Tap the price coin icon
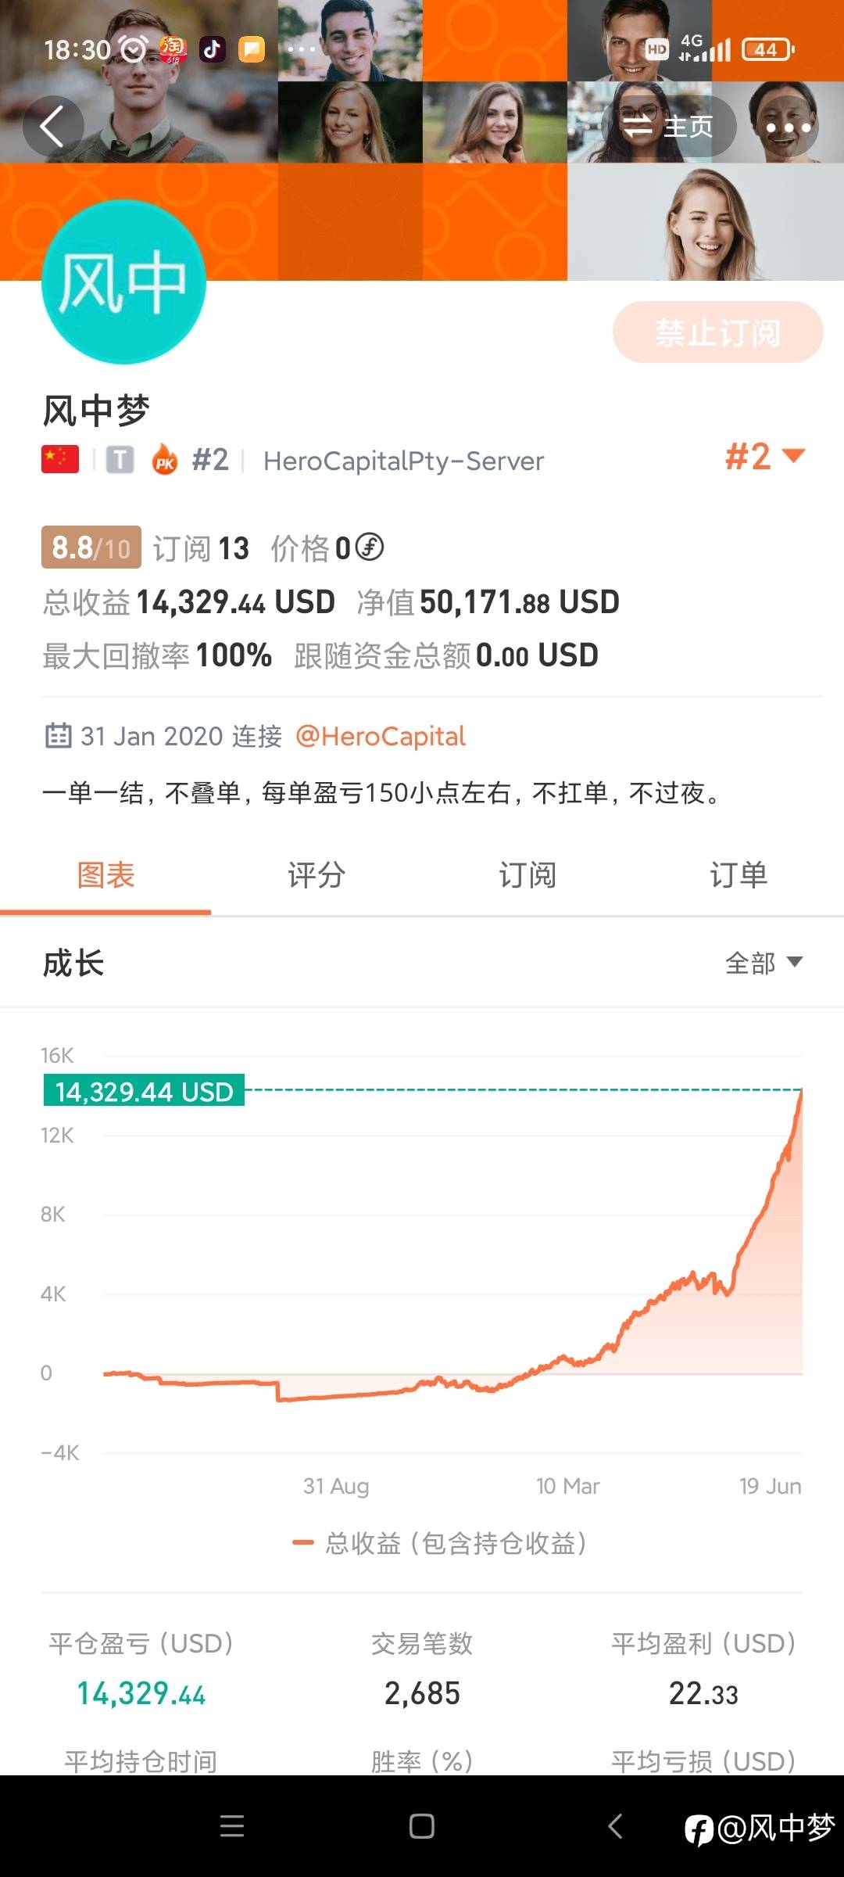 [369, 547]
